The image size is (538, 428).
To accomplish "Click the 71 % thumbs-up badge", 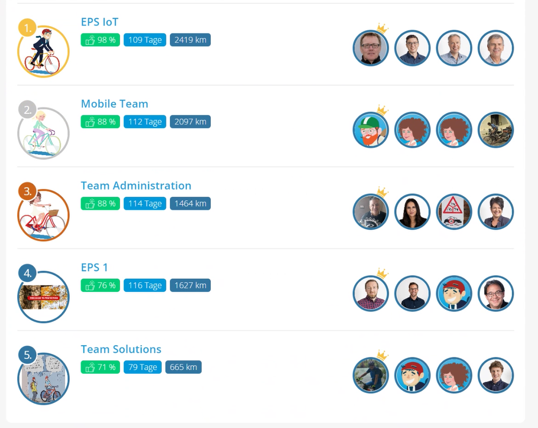I will coord(100,367).
